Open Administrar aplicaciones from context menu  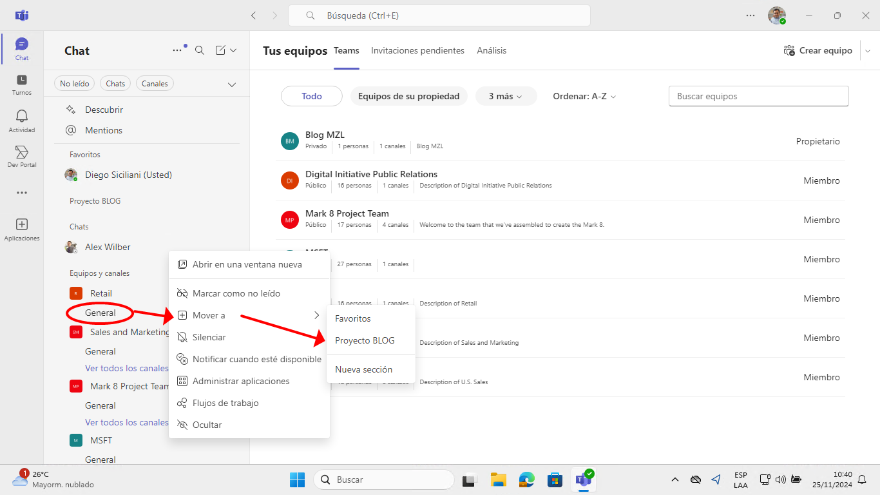[x=249, y=381]
